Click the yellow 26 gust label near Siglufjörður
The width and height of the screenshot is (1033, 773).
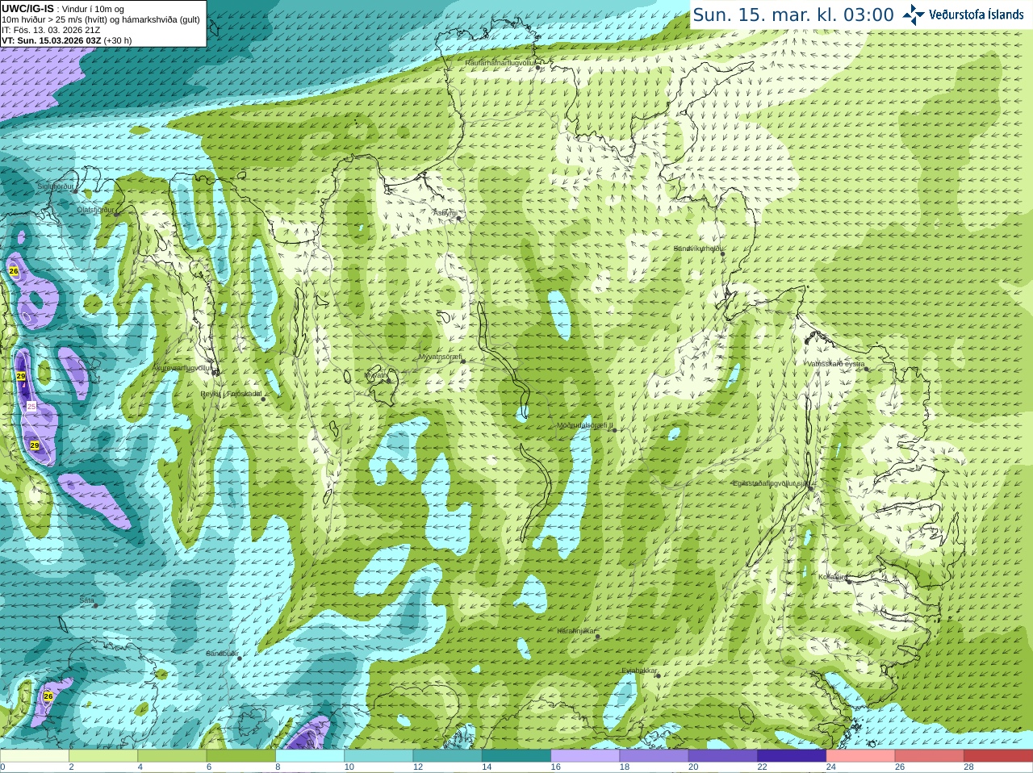coord(14,272)
